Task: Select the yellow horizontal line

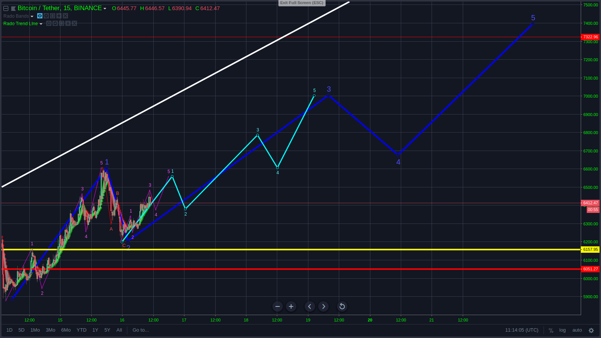Action: (291, 249)
